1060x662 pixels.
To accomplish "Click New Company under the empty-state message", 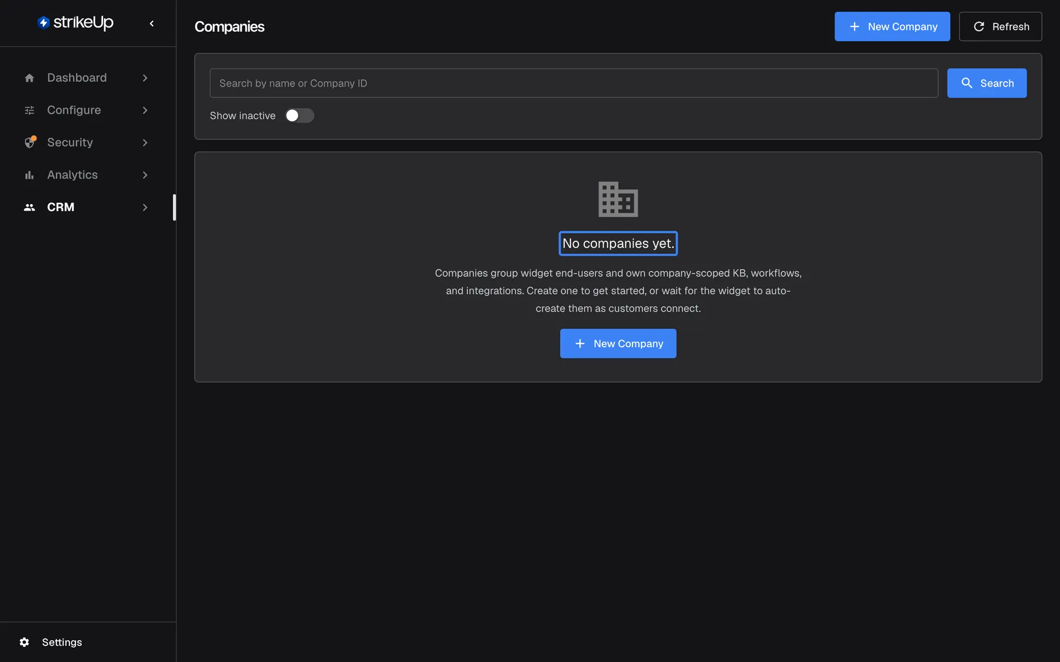I will click(618, 344).
